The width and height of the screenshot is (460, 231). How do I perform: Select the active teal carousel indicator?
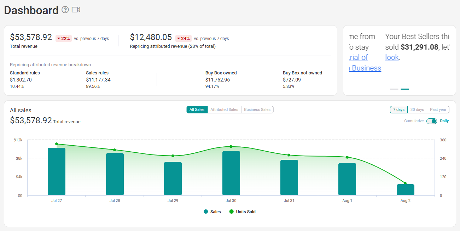pos(405,89)
